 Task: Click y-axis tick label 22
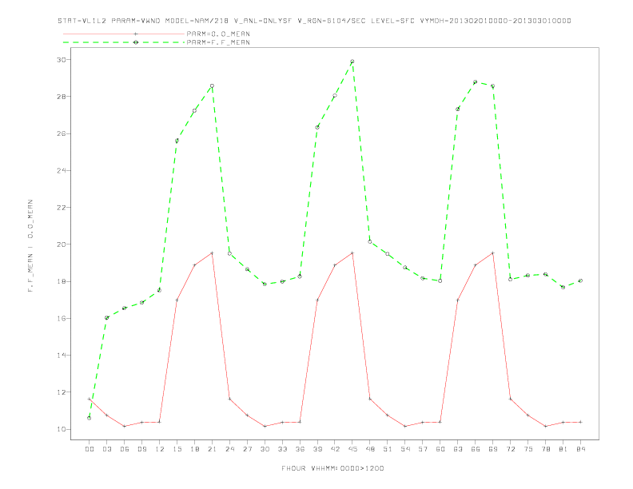click(x=61, y=208)
